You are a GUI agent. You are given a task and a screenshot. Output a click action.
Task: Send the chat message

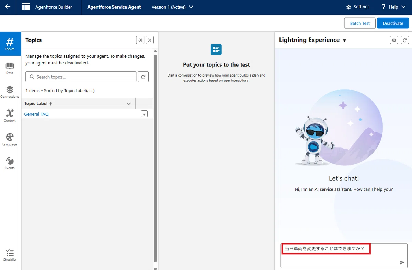(x=402, y=262)
